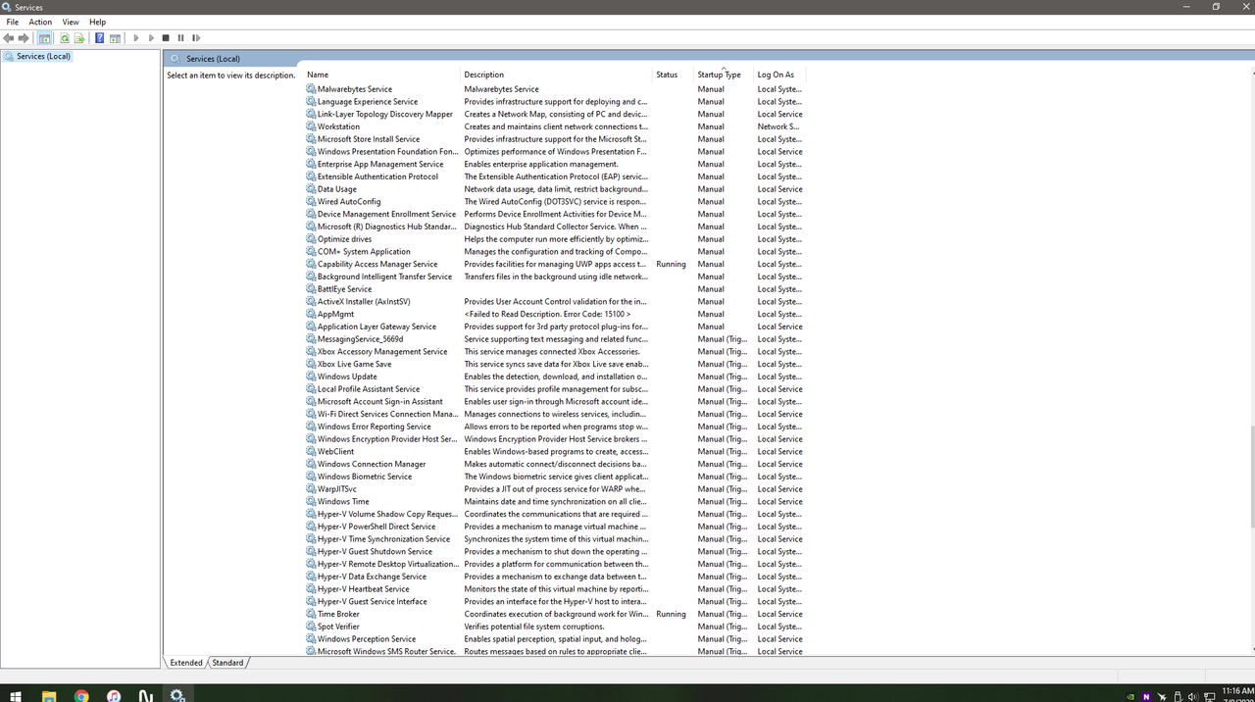Select the COM+ System Application row

tap(555, 252)
